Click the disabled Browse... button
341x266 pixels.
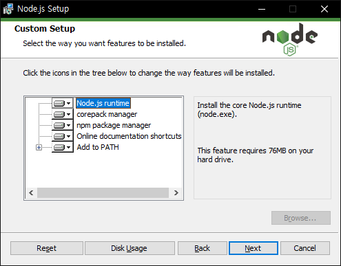click(301, 218)
